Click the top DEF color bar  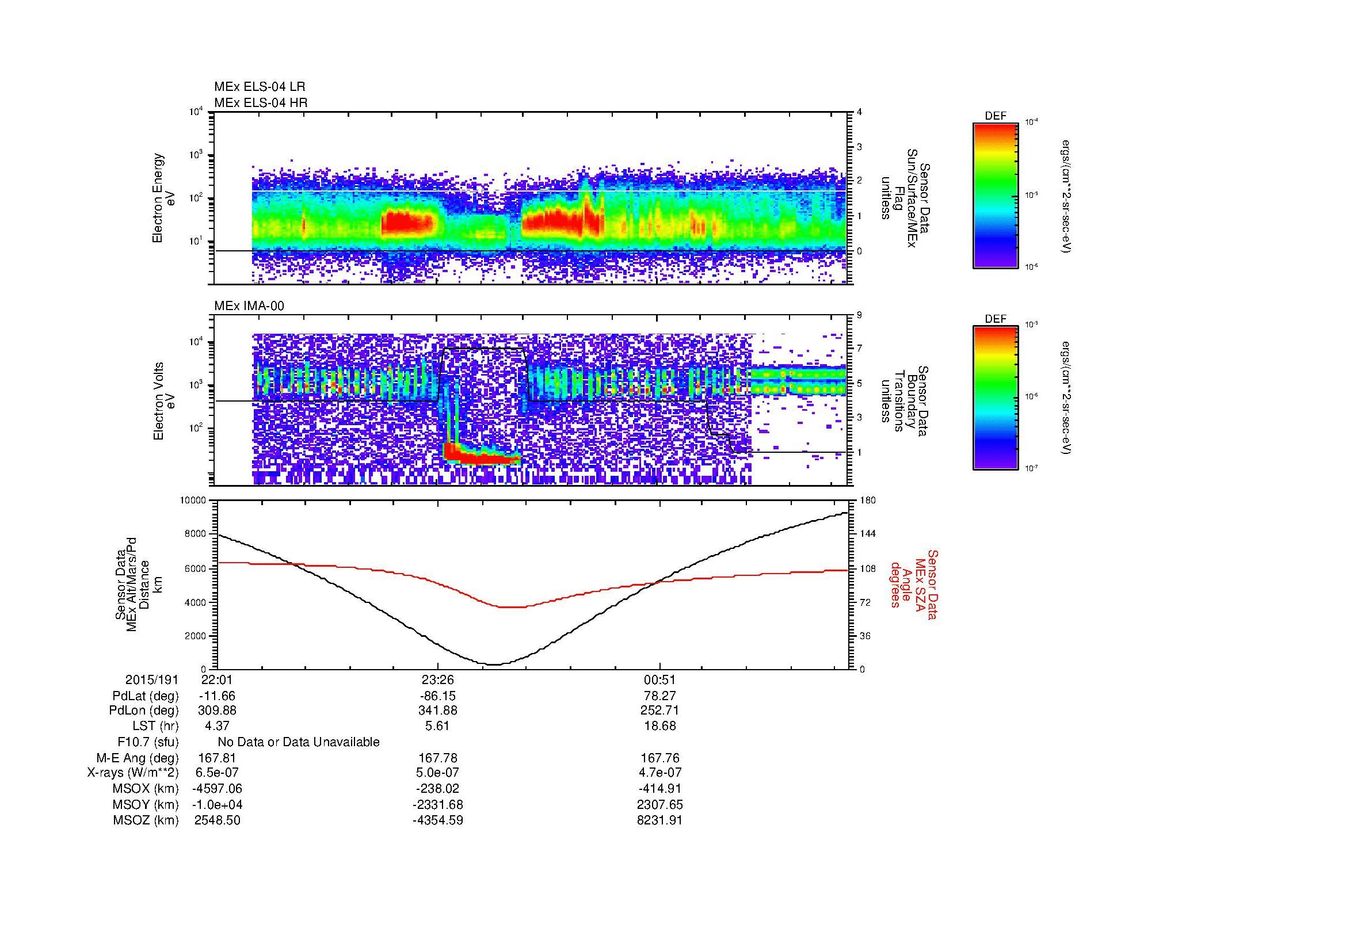point(996,196)
